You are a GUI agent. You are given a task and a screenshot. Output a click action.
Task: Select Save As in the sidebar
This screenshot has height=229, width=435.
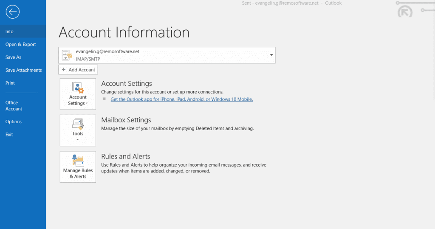pyautogui.click(x=23, y=57)
